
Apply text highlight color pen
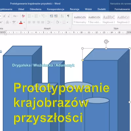tap(14, 22)
